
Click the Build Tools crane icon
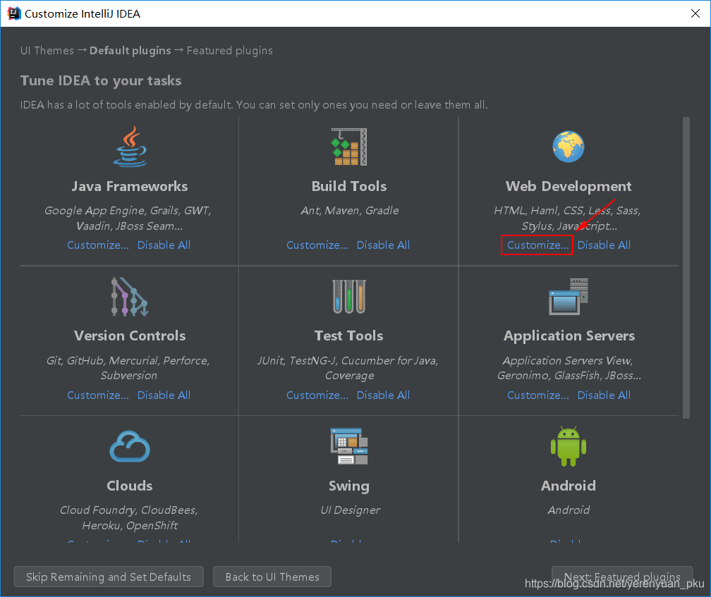pyautogui.click(x=348, y=147)
